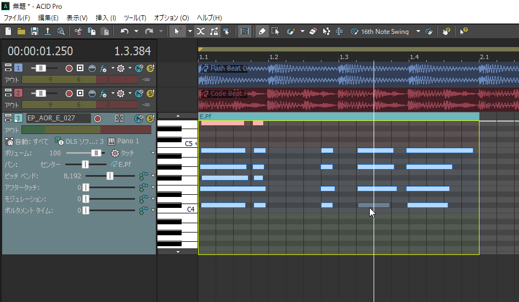Open the ツール(T) menu
Screen dimensions: 519x302
135,18
